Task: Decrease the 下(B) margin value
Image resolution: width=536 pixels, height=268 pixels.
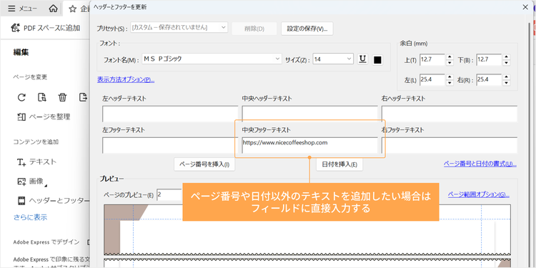Action: point(507,63)
